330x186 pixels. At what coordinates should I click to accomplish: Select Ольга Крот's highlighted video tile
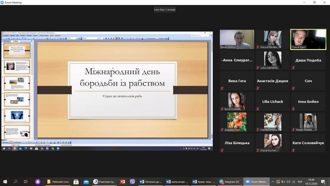click(308, 40)
